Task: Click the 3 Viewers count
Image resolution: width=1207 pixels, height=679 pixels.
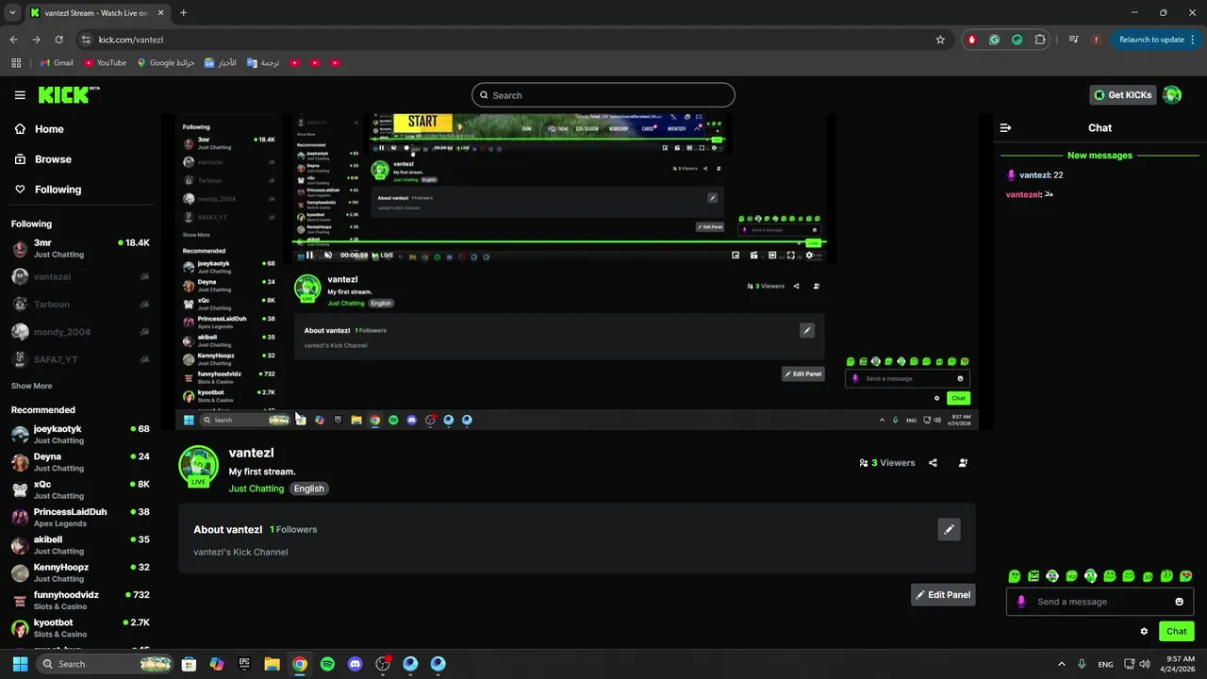Action: 887,463
